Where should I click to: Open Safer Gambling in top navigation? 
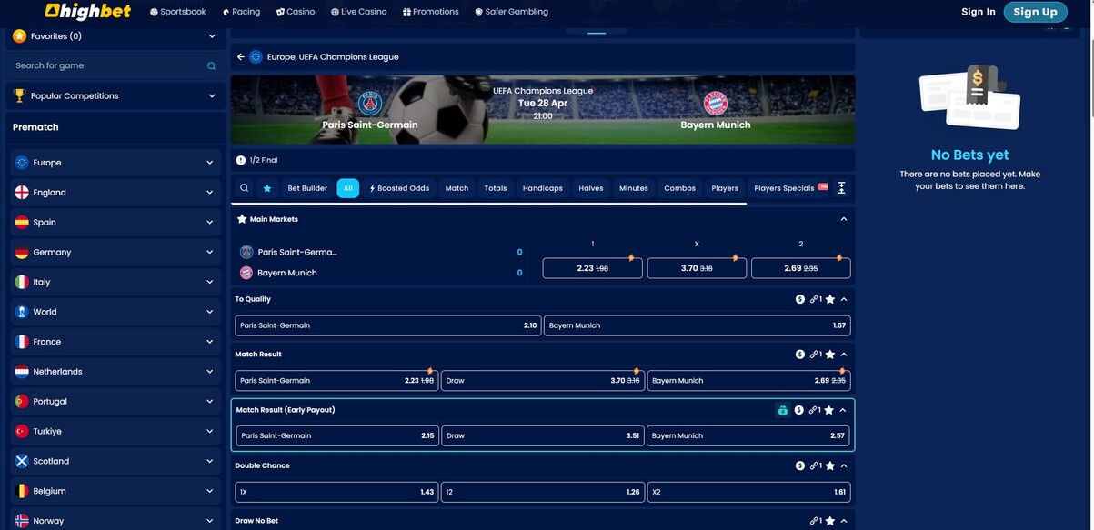[x=511, y=12]
